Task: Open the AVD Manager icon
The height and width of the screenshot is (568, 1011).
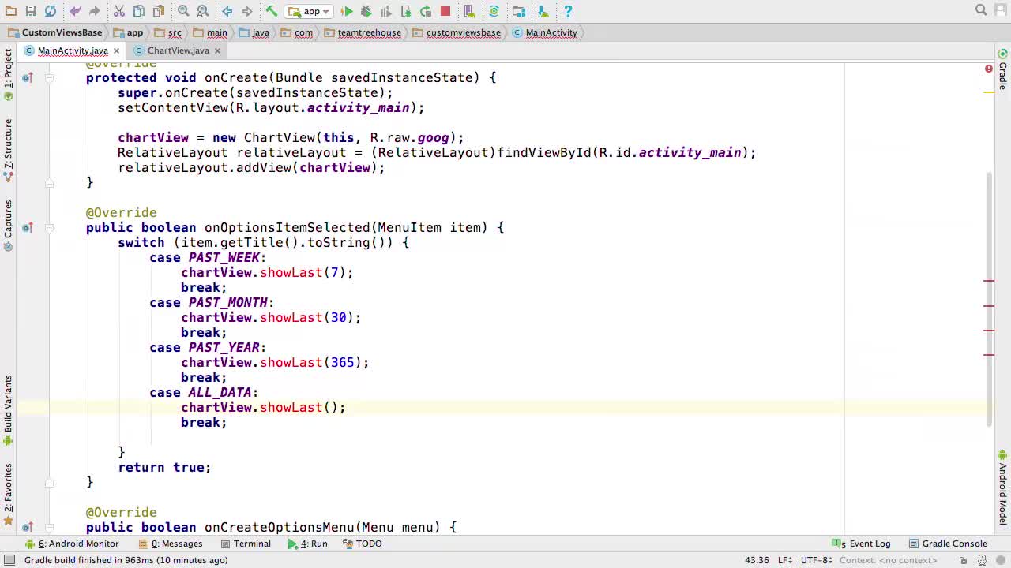Action: (x=470, y=11)
